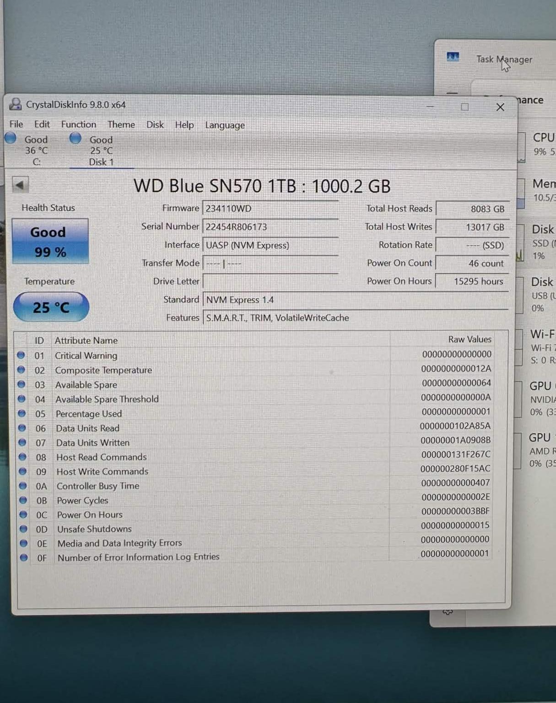This screenshot has height=703, width=556.
Task: Click the Interface field UASP (NVM Express)
Action: 270,245
